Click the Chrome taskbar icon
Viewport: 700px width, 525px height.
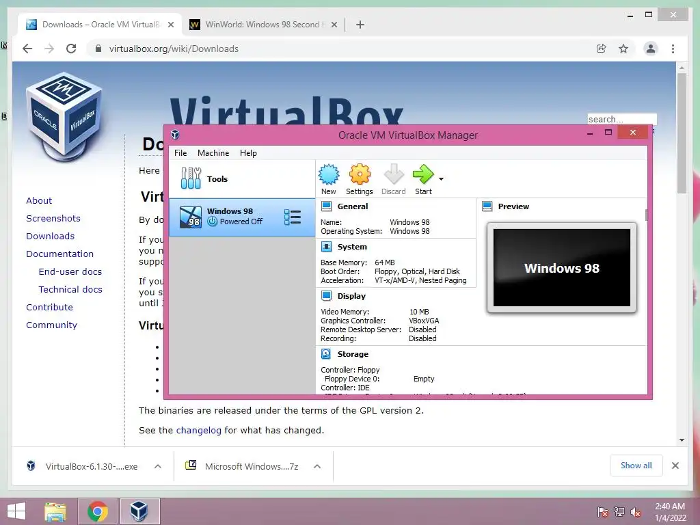point(98,511)
